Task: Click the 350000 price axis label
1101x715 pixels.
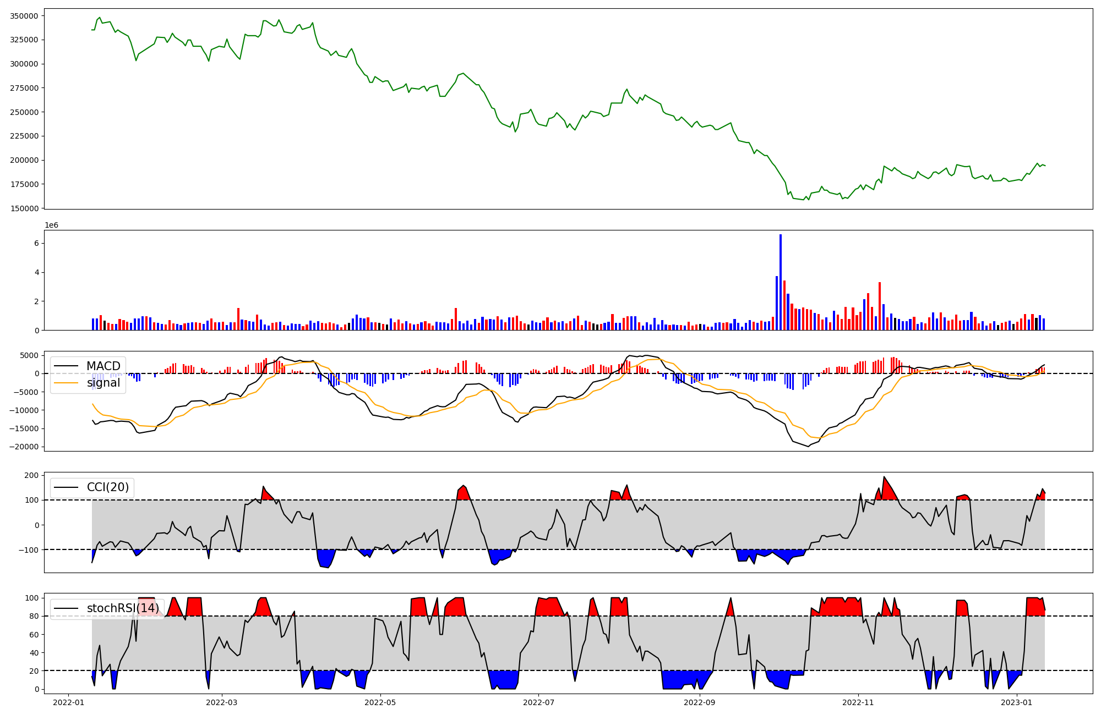Action: point(24,16)
